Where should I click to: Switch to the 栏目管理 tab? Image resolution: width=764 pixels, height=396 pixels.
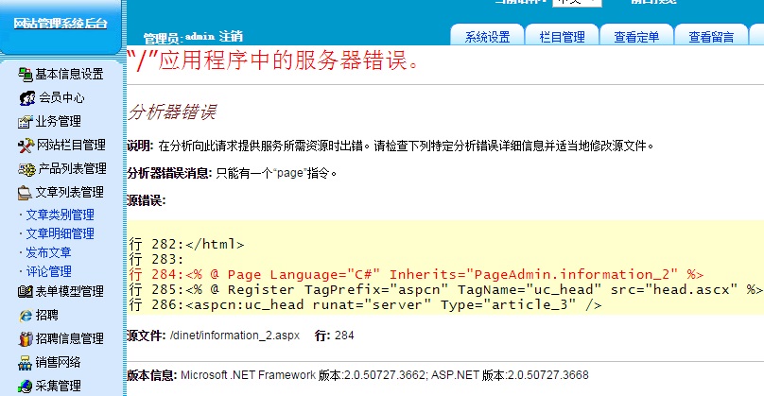(562, 37)
